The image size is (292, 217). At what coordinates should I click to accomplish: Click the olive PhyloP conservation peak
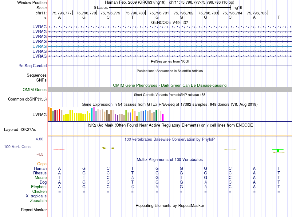[x=108, y=148]
